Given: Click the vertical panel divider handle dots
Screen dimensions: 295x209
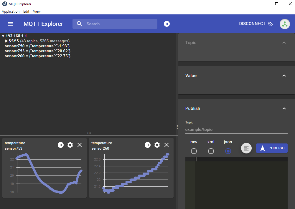Looking at the screenshot, I should (177, 127).
